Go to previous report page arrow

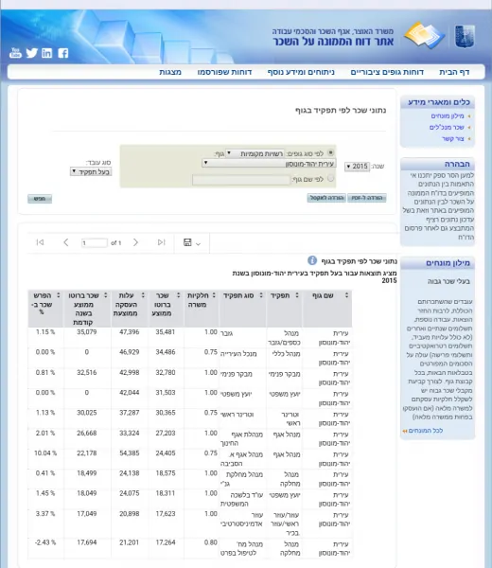(65, 242)
